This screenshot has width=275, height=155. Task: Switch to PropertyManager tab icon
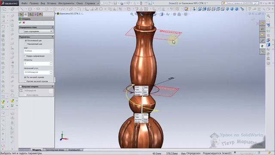pyautogui.click(x=26, y=14)
